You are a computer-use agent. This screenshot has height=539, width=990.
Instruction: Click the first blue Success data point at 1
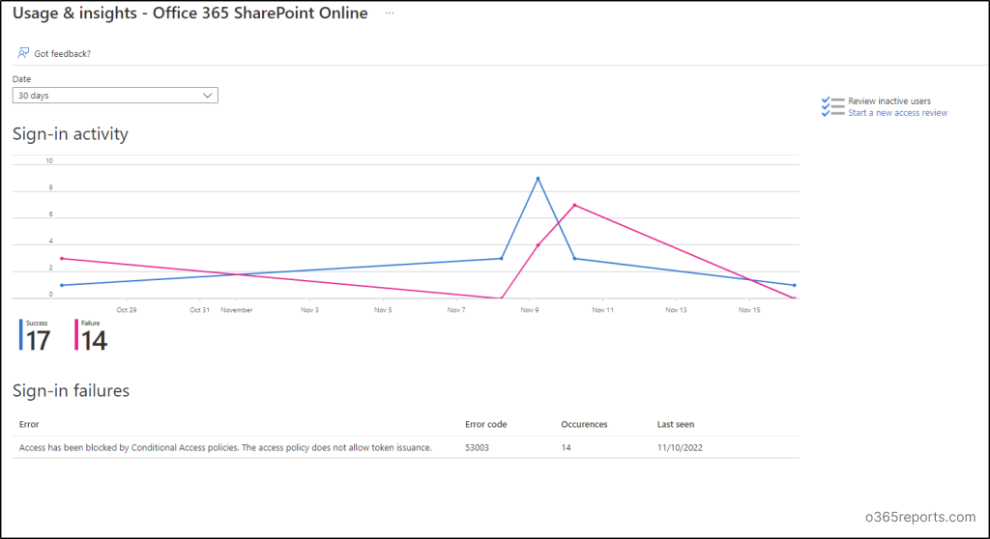coord(61,285)
